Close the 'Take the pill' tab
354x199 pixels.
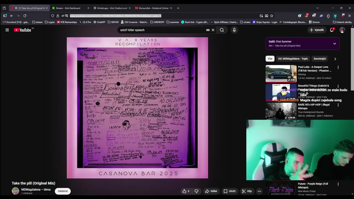pyautogui.click(x=47, y=8)
